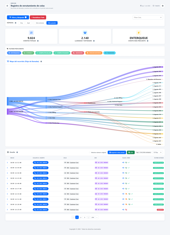Click the list icon above 9.824
Screen dimensions: 170x235
click(x=31, y=33)
